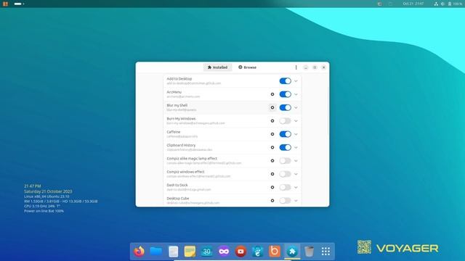The height and width of the screenshot is (261, 465).
Task: Open settings gear for Clipboard History
Action: pyautogui.click(x=272, y=148)
